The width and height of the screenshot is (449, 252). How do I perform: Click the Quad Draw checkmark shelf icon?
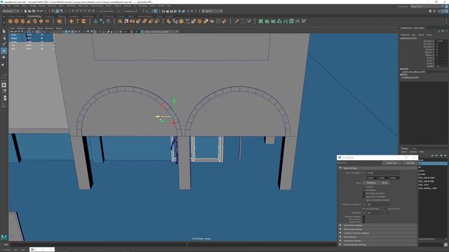coord(249,21)
